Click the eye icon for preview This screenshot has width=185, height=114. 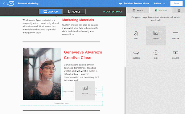120,3
